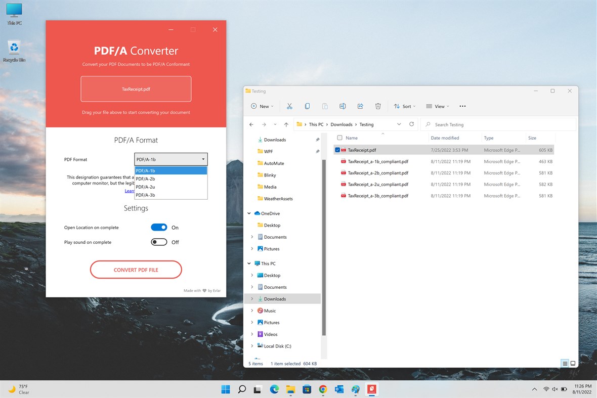Click the Rename icon in Explorer toolbar
This screenshot has height=398, width=597.
[343, 106]
